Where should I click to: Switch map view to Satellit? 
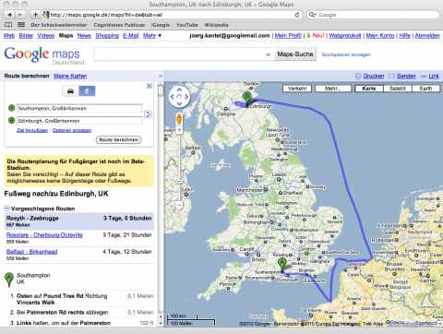pos(398,89)
